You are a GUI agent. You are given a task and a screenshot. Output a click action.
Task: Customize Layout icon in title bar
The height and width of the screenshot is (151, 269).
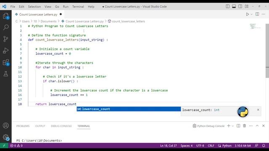coord(247,7)
